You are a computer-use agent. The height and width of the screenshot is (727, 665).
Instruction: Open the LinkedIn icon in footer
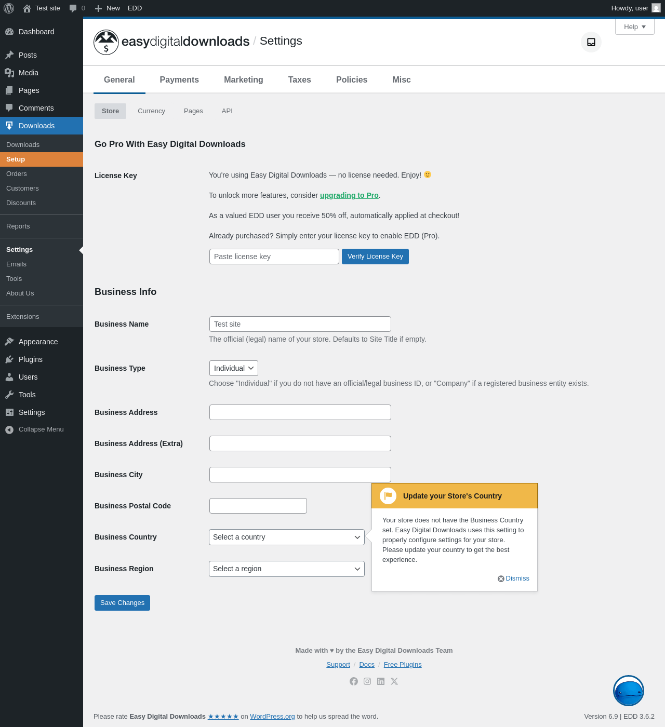381,681
